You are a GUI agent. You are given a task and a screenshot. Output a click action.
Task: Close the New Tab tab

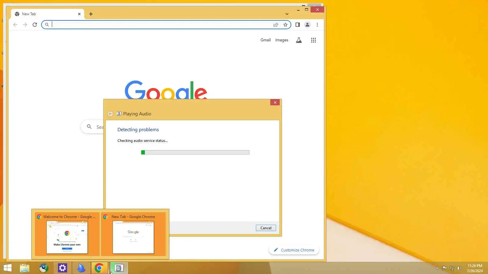click(79, 14)
